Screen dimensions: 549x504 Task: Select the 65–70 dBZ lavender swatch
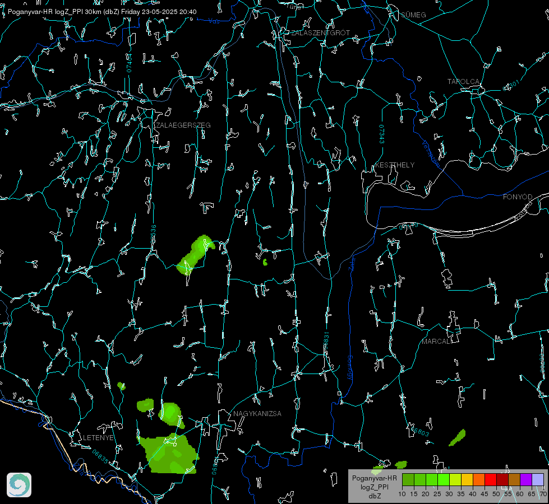pyautogui.click(x=537, y=479)
